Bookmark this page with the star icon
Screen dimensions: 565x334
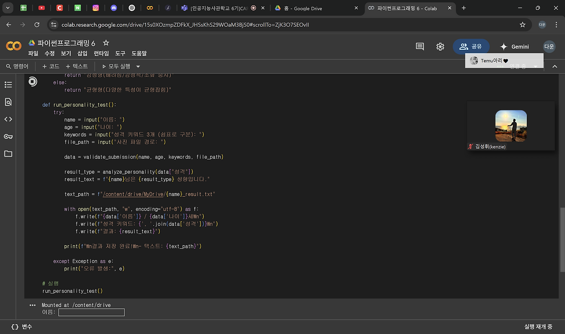523,25
